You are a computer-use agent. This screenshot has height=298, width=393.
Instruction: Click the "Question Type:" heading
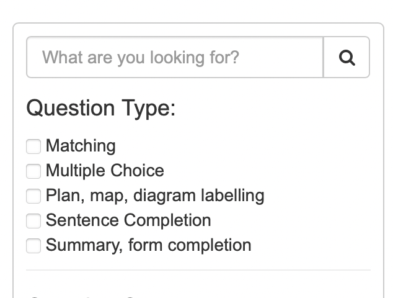coord(101,108)
